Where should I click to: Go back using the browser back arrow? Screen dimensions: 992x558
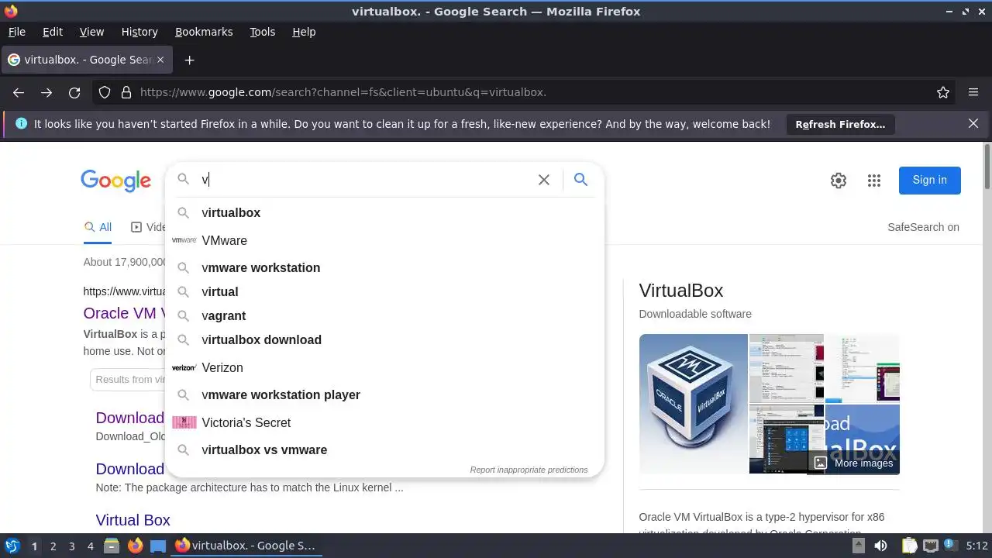(19, 92)
